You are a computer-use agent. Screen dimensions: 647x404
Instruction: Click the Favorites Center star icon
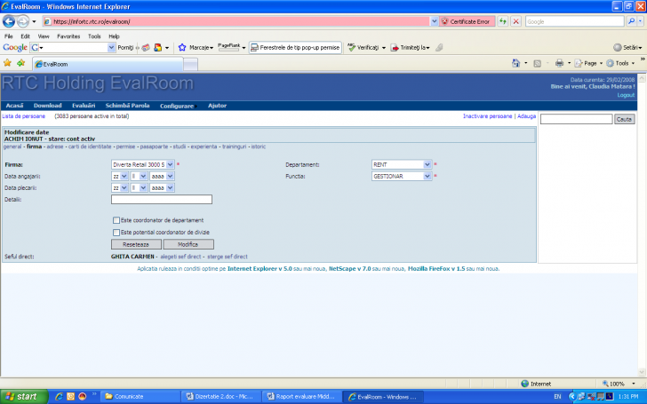coord(8,63)
